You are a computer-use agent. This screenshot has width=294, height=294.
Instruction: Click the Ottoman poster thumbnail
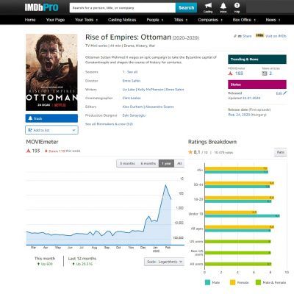coord(51,72)
